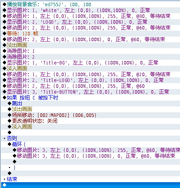Select 移动图片: 1 line with @80
This screenshot has height=188, width=180.
(90, 16)
